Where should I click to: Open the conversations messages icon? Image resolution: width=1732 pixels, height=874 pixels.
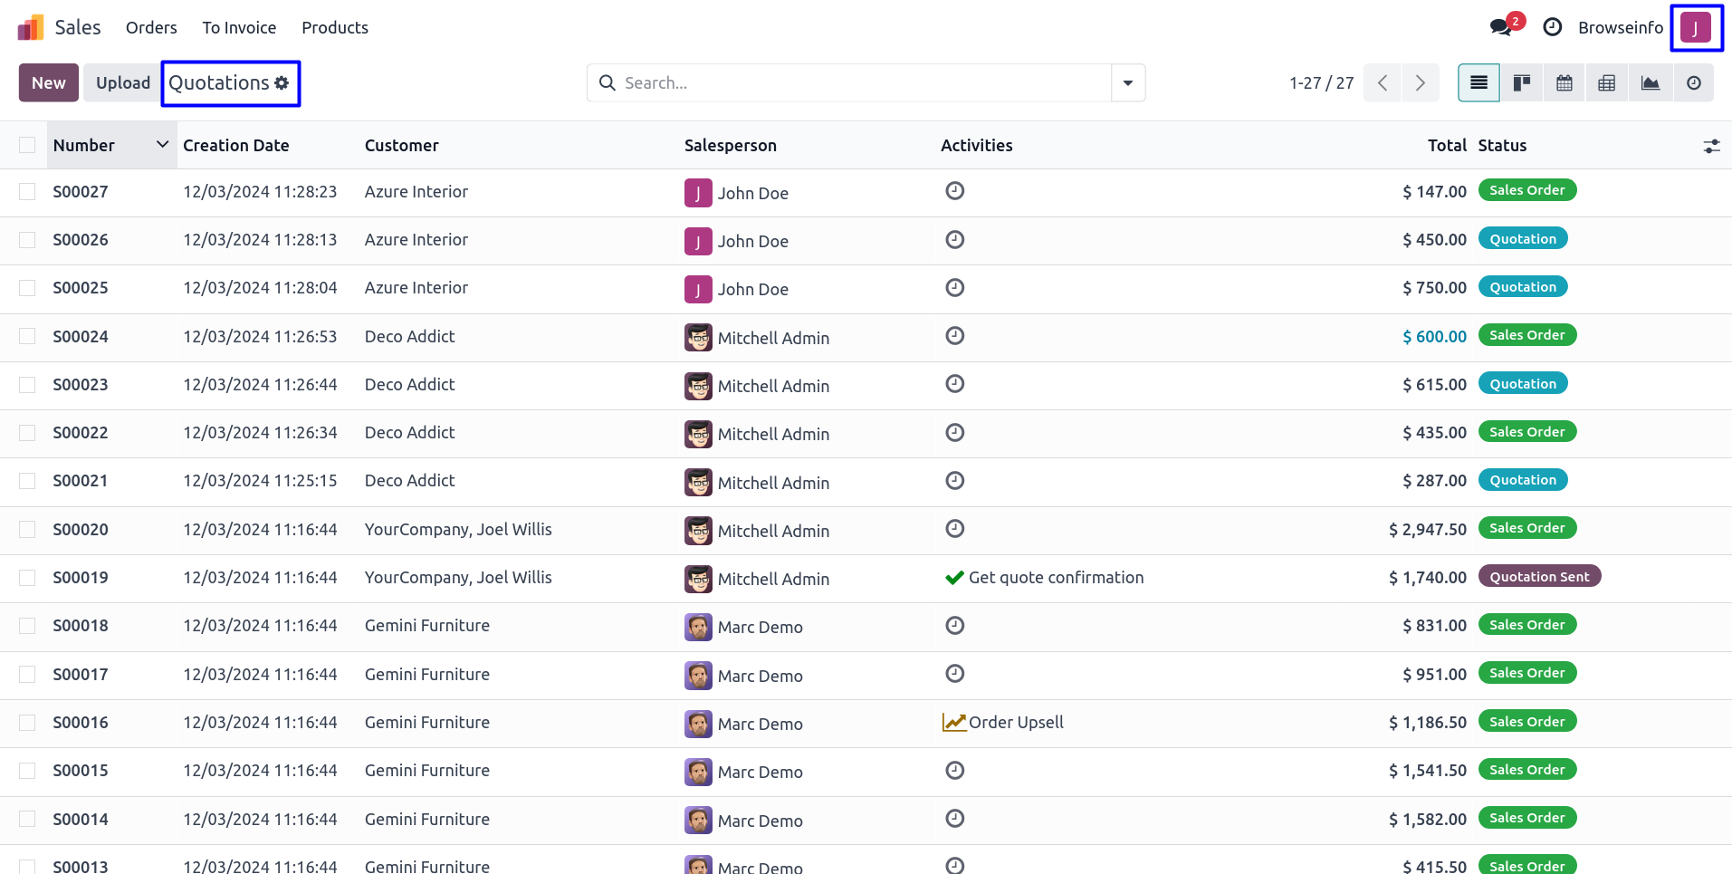pos(1500,27)
